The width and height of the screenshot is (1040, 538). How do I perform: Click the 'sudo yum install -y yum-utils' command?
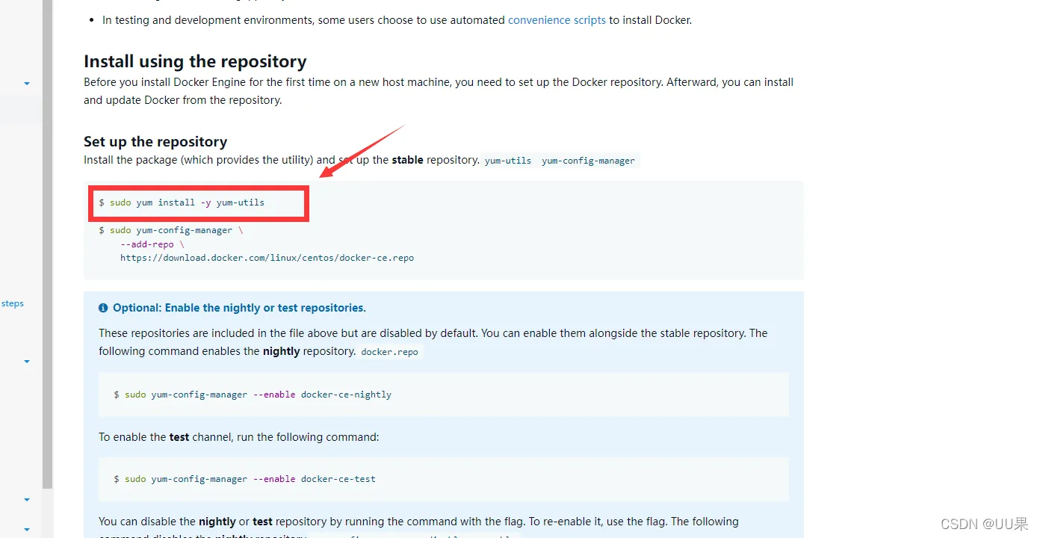[182, 202]
